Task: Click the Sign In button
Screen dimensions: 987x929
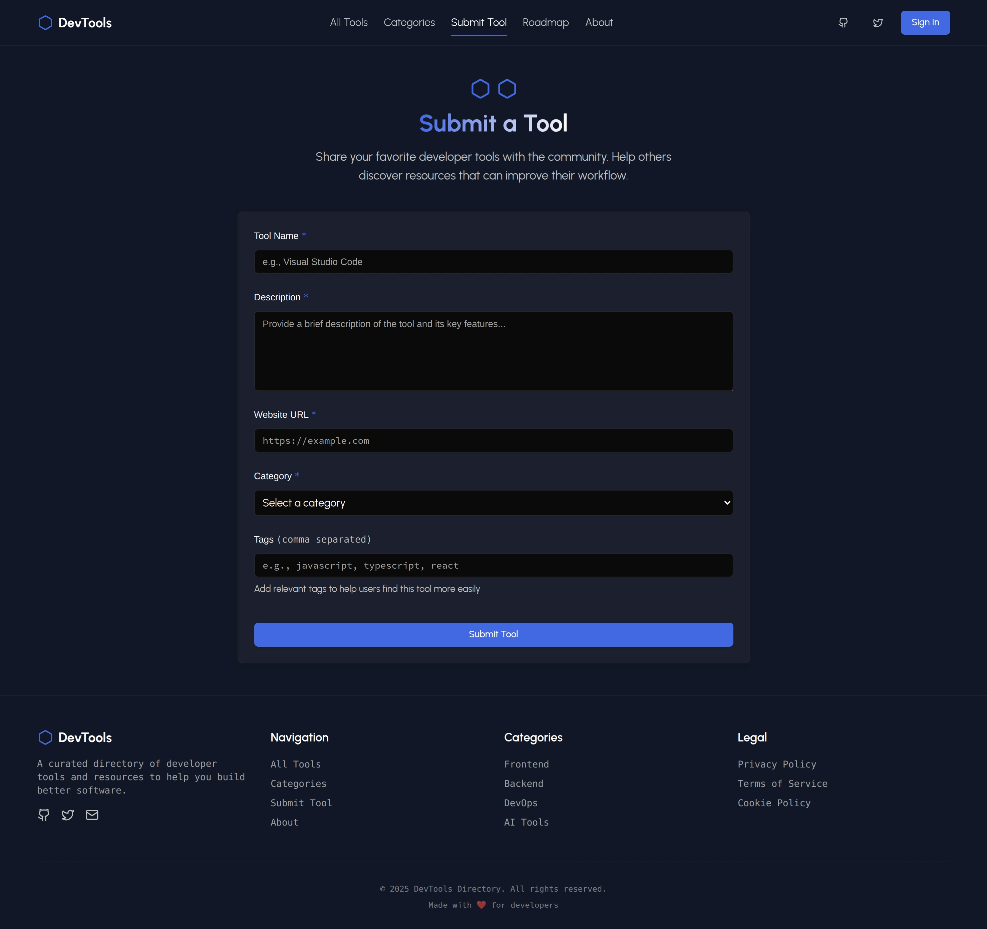Action: coord(925,23)
